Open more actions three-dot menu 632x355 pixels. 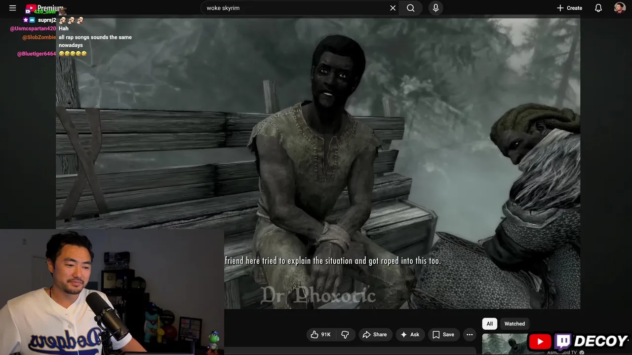[470, 334]
